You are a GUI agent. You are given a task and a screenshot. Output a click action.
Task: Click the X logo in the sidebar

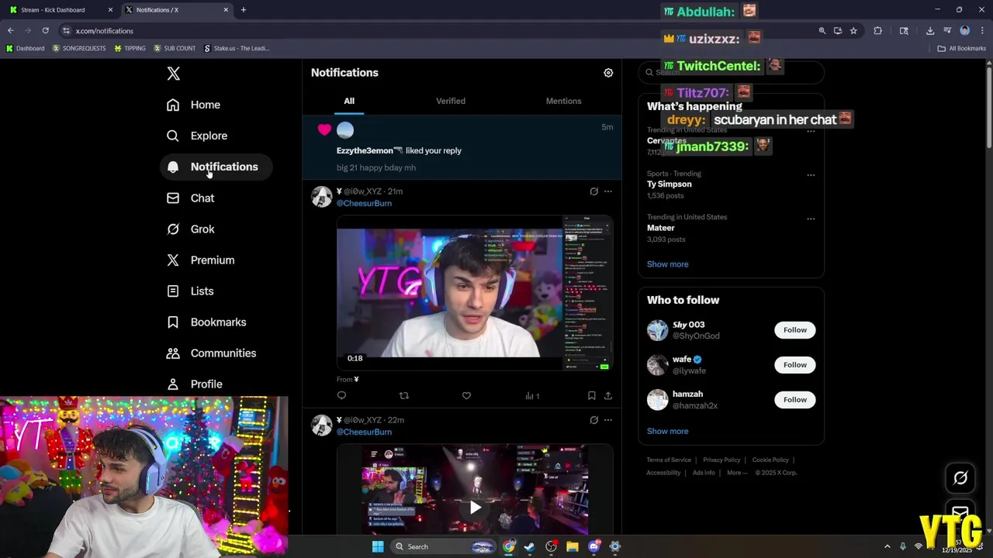[x=174, y=74]
